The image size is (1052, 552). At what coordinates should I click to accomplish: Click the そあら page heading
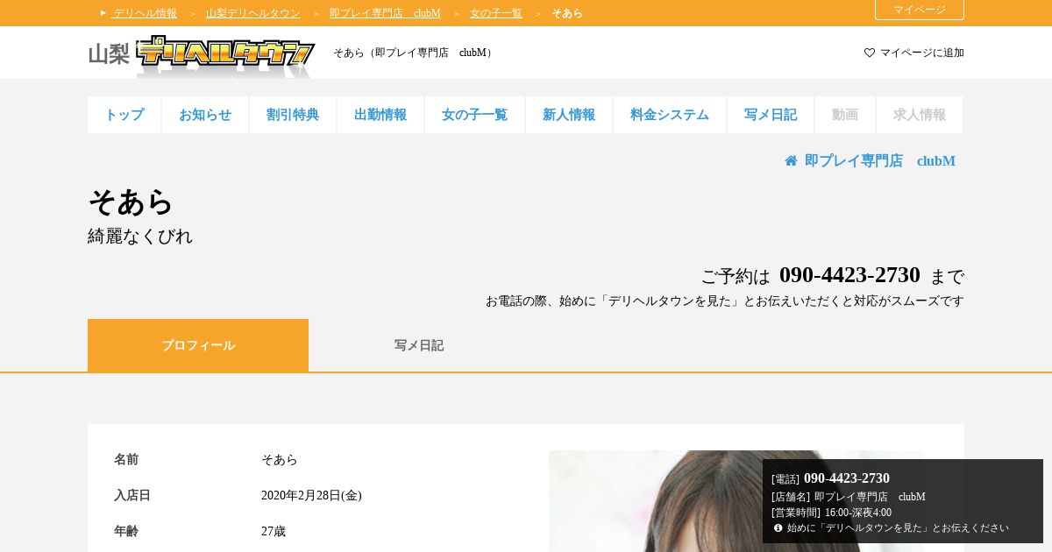pos(131,202)
